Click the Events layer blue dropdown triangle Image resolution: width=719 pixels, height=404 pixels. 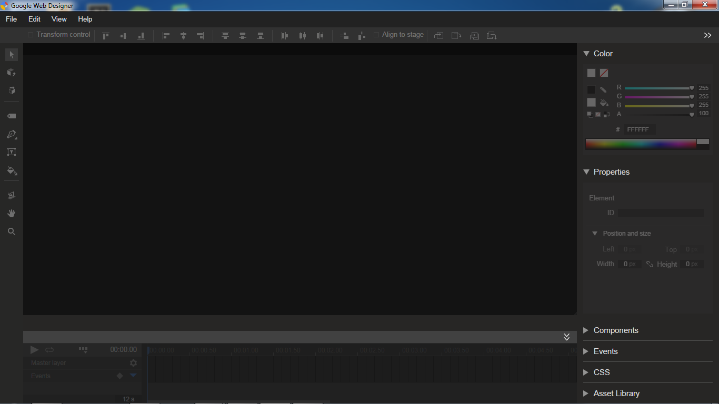(133, 376)
